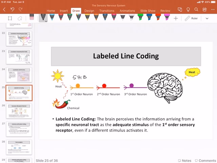Pick the magenta highlighter
Image resolution: width=217 pixels, height=163 pixels.
pyautogui.click(x=167, y=17)
